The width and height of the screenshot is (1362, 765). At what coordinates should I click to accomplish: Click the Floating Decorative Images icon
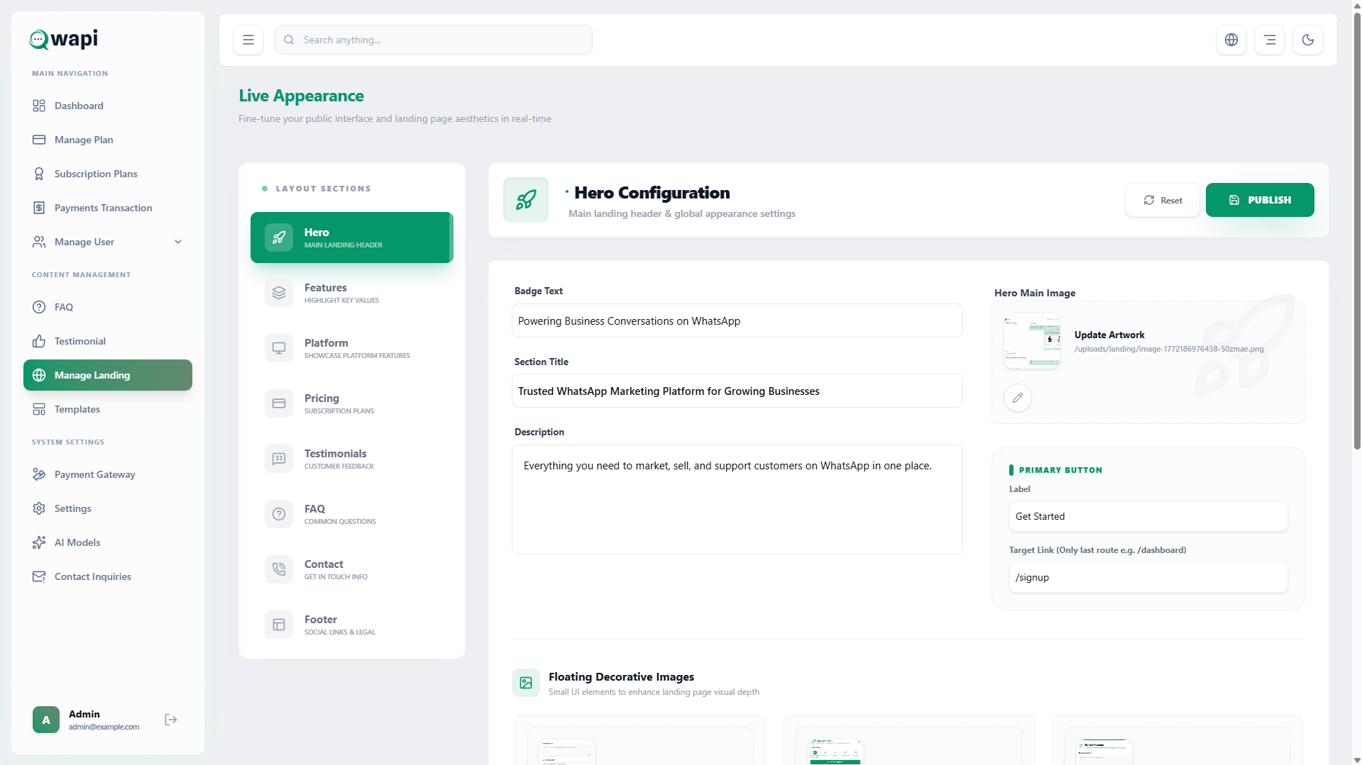(x=526, y=683)
